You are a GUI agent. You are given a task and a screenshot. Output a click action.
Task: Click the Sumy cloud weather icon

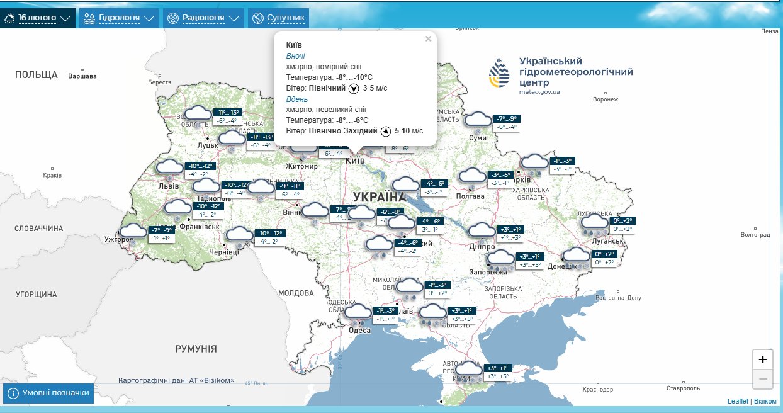click(x=478, y=122)
